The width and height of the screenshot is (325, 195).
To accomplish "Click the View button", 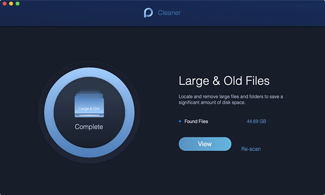I will point(205,144).
